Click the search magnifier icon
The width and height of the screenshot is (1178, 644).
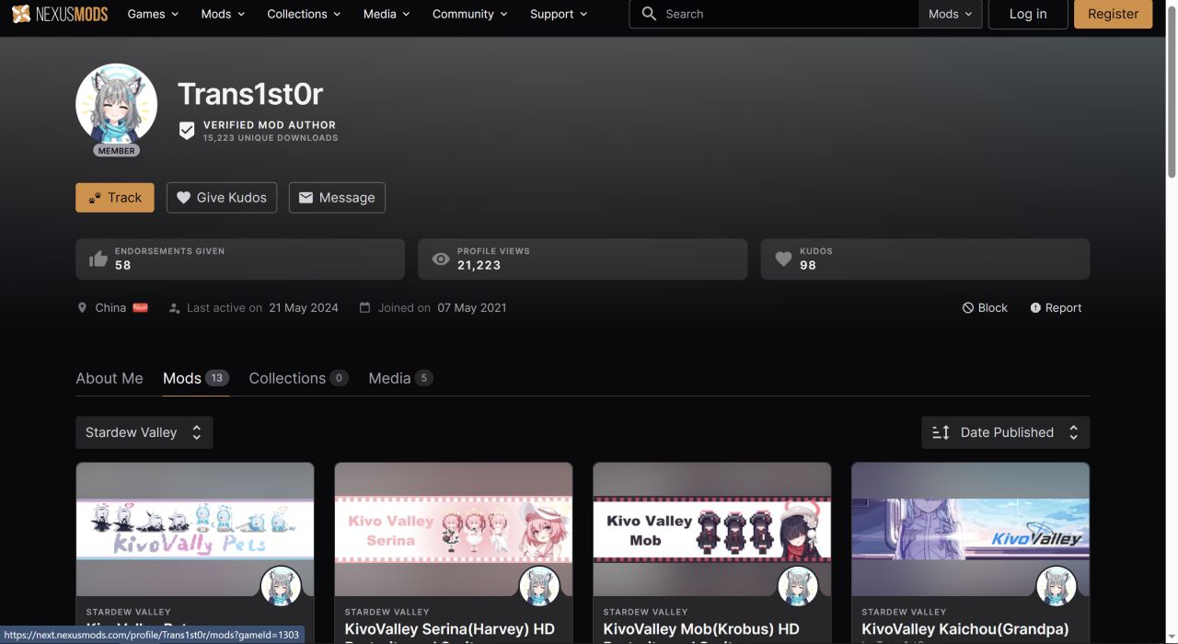(649, 14)
